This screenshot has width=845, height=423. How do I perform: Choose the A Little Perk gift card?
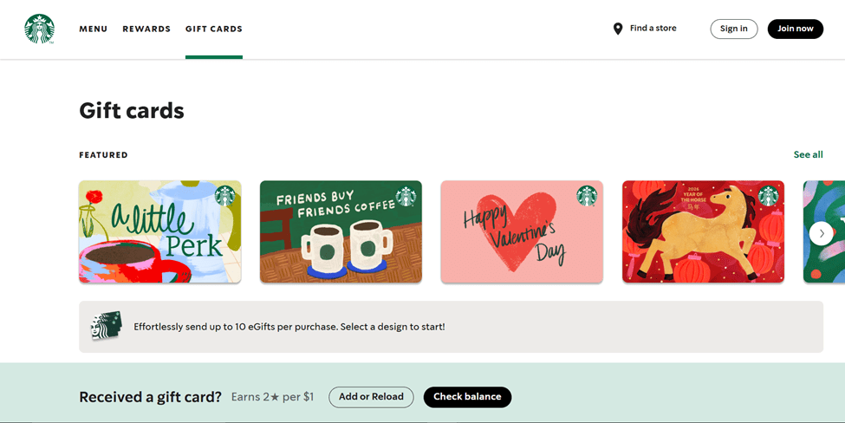159,231
